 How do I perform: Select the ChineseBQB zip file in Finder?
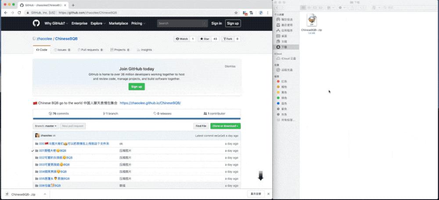click(312, 24)
